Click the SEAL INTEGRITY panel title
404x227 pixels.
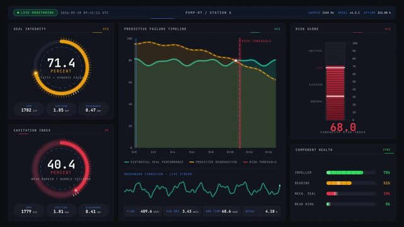30,29
